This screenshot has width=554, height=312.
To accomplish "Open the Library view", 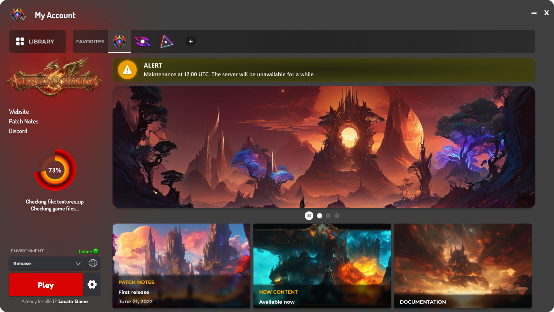I will [x=37, y=41].
